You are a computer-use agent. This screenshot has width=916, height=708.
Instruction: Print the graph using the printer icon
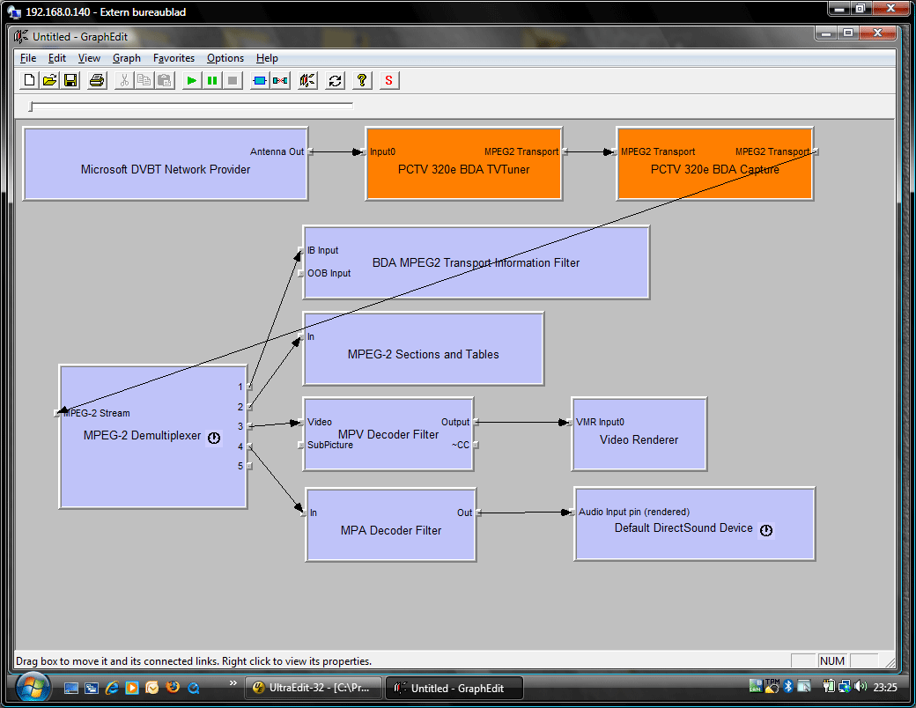point(97,81)
